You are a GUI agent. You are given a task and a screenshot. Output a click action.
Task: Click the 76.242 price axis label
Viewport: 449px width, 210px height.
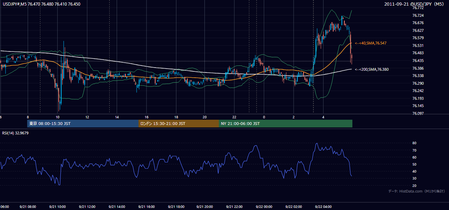pyautogui.click(x=418, y=91)
